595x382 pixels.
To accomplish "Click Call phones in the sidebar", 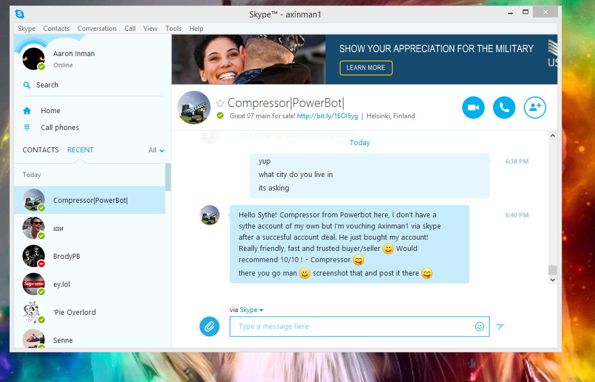I will point(60,128).
